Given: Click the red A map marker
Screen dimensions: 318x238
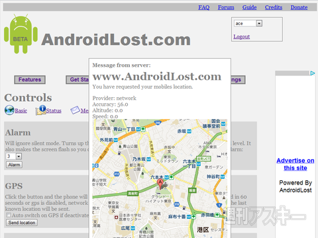Looking at the screenshot, I should point(160,184).
